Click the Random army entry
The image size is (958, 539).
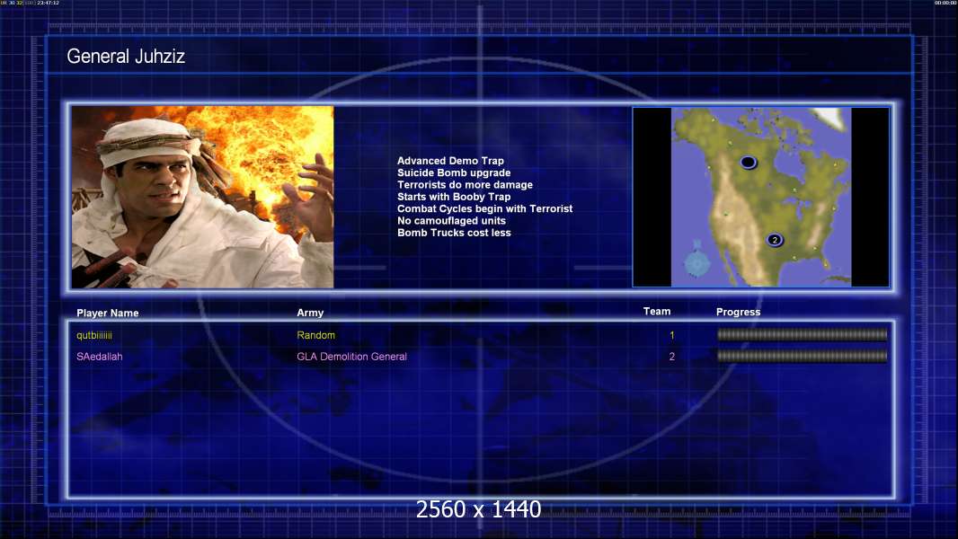pos(315,335)
